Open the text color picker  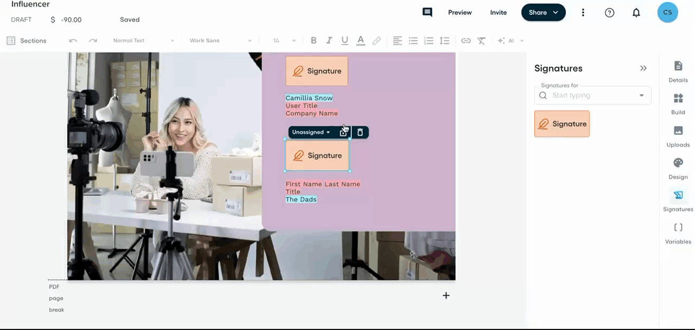pos(361,41)
